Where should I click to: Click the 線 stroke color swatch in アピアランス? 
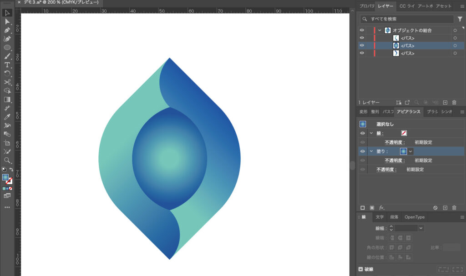[404, 133]
